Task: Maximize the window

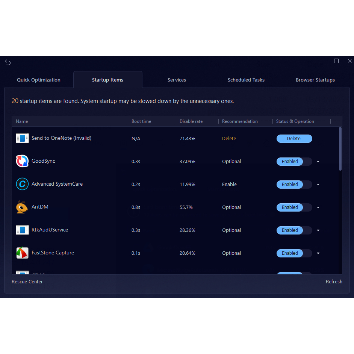Action: 336,61
